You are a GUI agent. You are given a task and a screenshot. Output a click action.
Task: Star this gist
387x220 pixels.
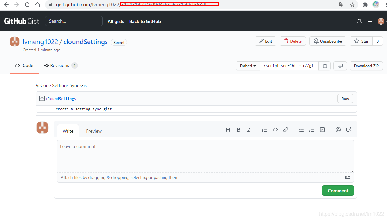pos(361,41)
